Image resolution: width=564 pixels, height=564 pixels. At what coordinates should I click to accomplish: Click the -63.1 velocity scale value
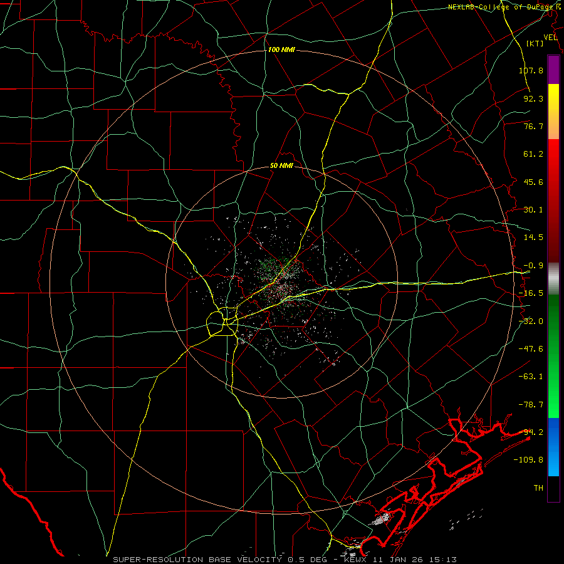click(531, 377)
